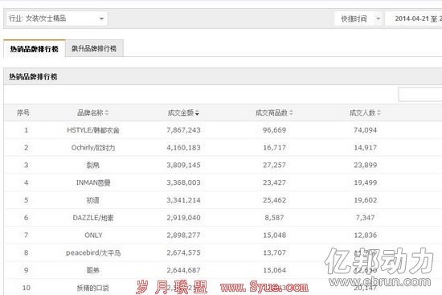The height and width of the screenshot is (295, 442).
Task: Click amount value 2,919,040
Action: [x=183, y=218]
